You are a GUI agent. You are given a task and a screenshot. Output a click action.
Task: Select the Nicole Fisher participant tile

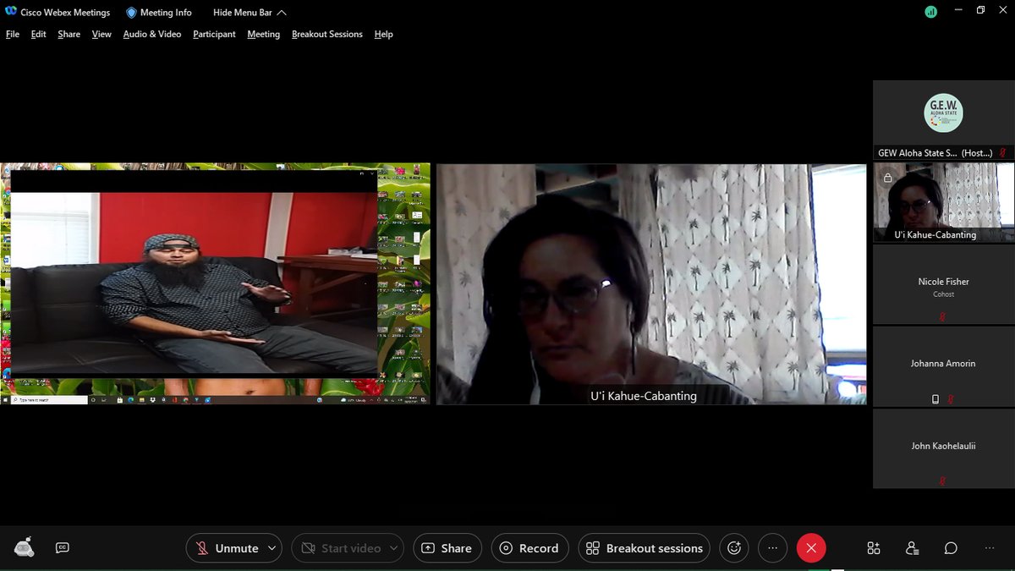coord(943,284)
